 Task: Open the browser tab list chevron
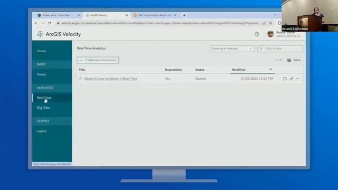(275, 15)
